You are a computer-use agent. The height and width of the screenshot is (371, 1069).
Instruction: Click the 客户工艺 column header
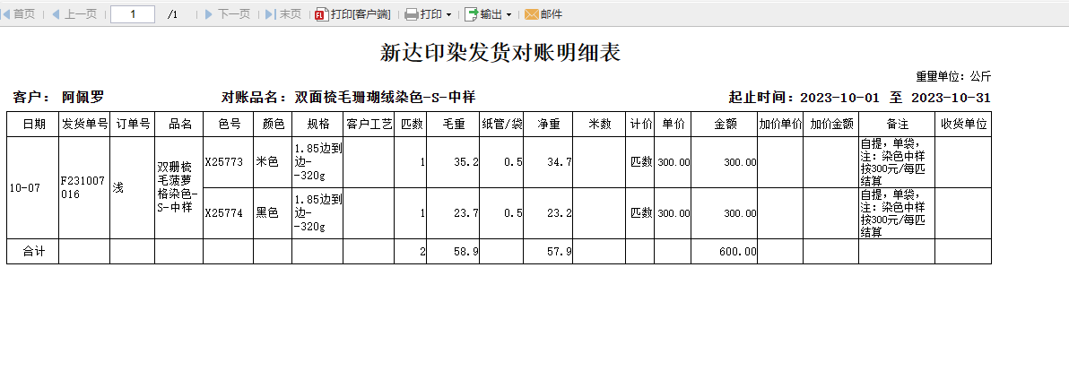pos(369,125)
